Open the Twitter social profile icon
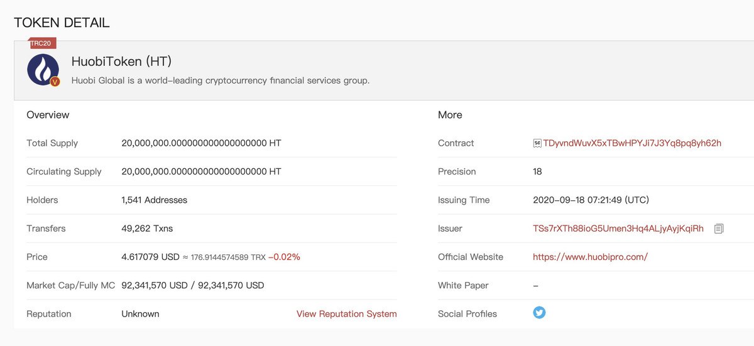Viewport: 754px width, 346px height. pos(539,312)
